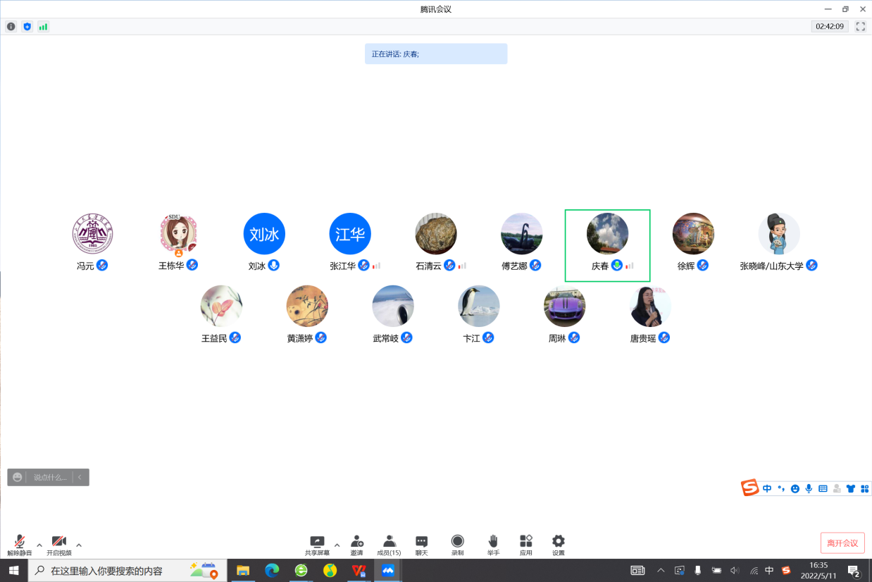Select the 庆春 speaker thumbnail

coord(607,245)
